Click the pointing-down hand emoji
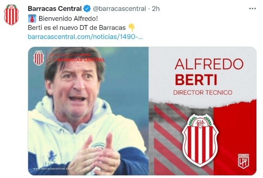This screenshot has width=263, height=178. (x=131, y=28)
